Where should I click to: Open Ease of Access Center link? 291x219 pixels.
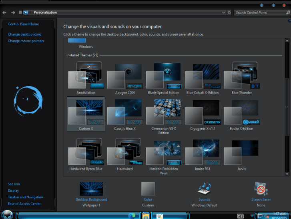24,204
